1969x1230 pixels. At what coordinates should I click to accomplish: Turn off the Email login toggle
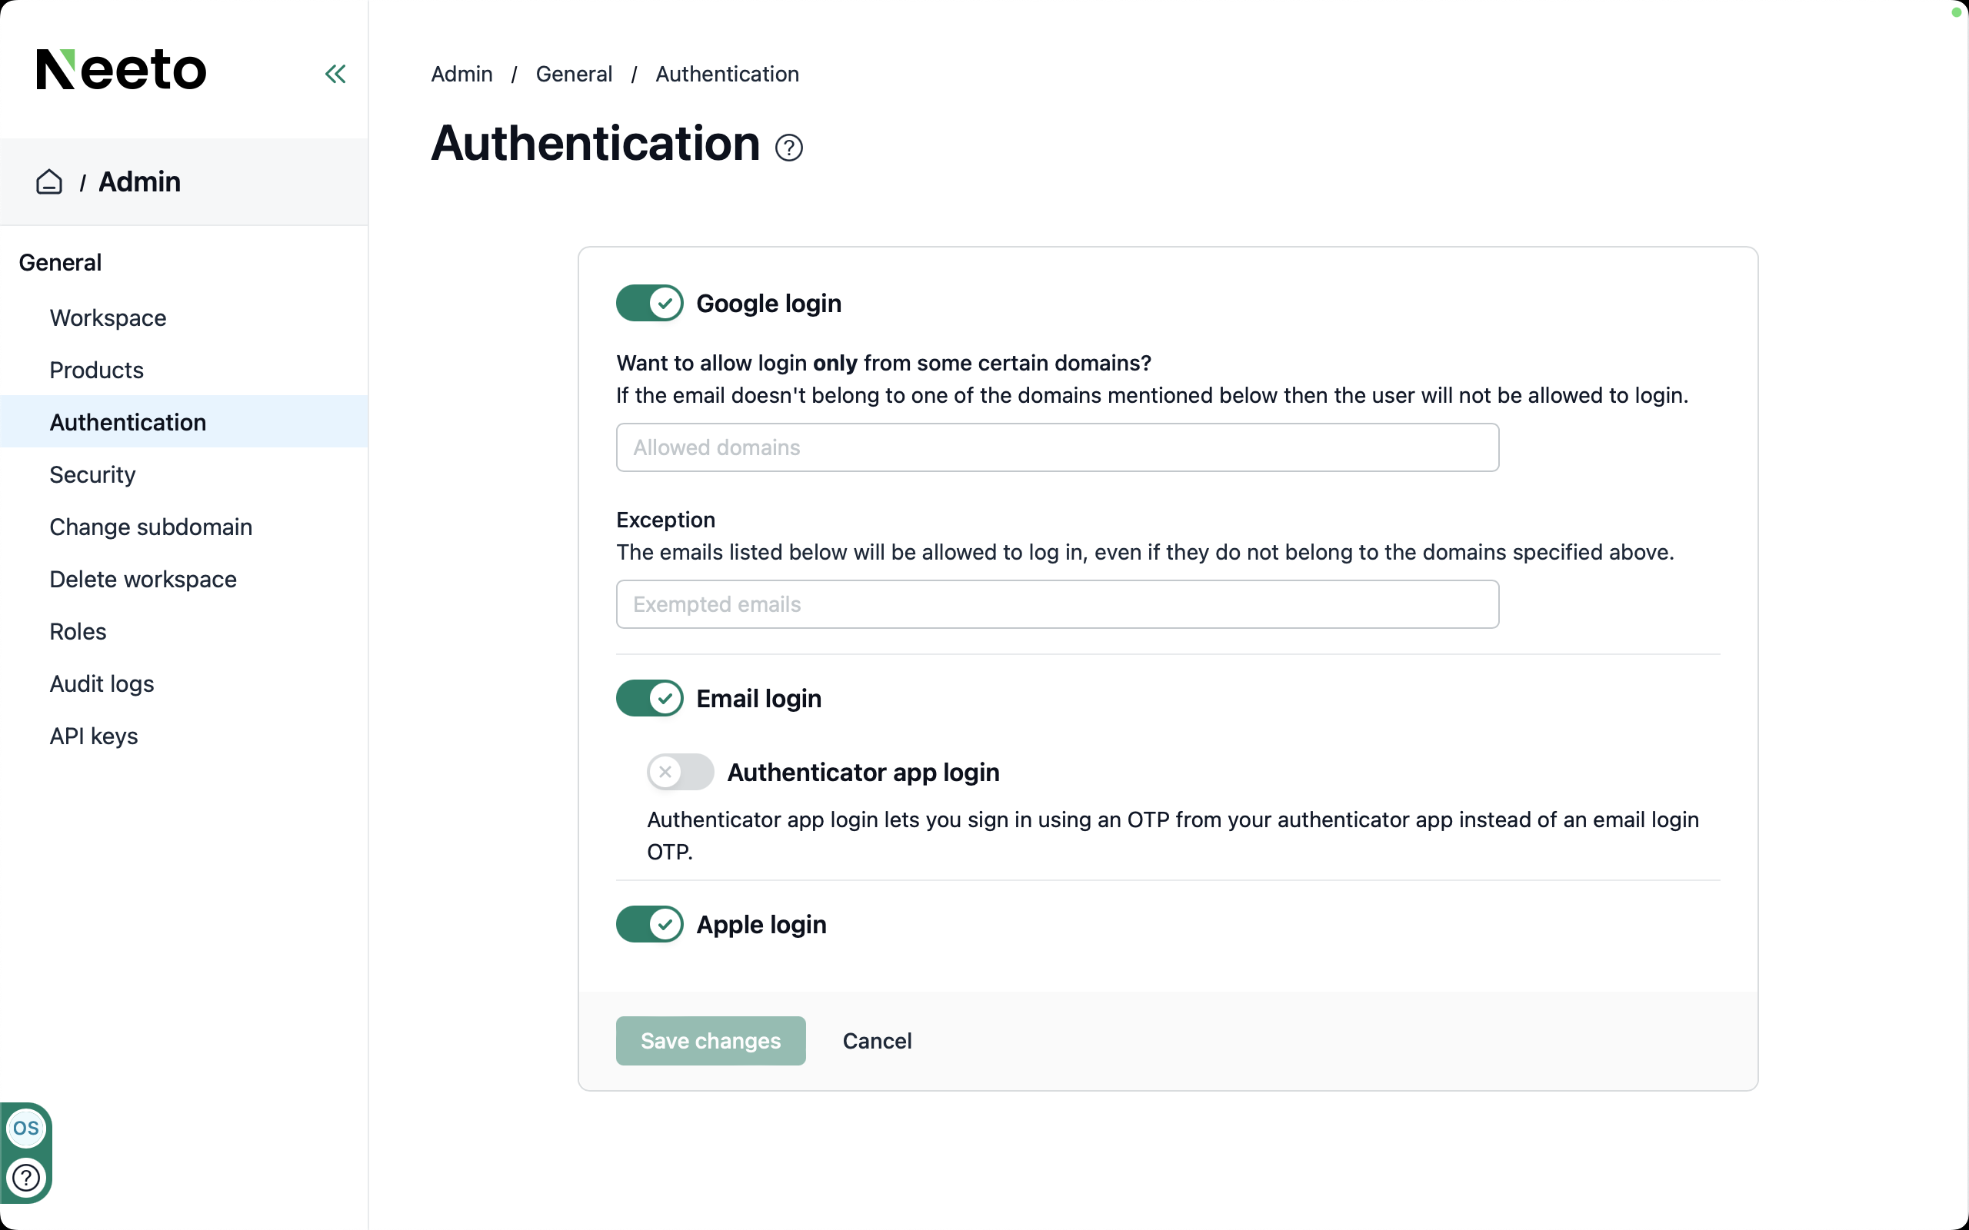tap(649, 698)
